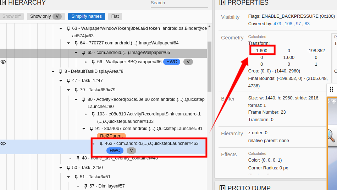Pin layer 47 Task=1#47

point(68,81)
